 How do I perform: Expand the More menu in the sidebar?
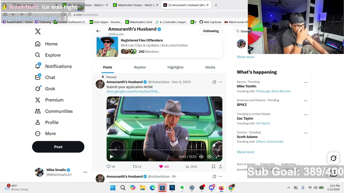point(45,133)
